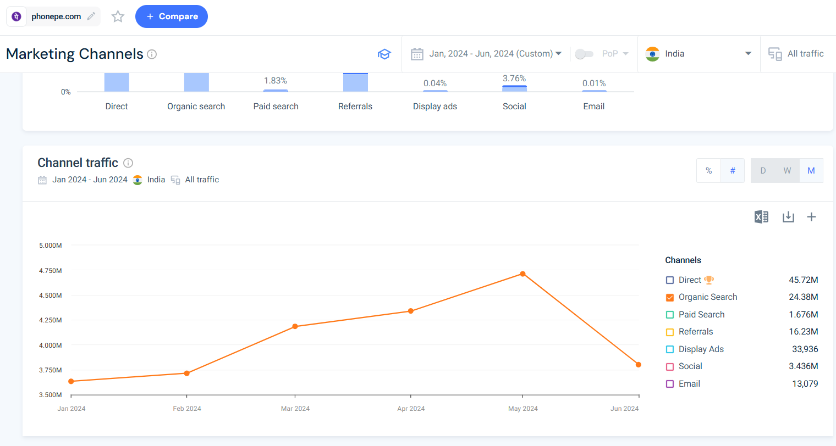Check the Paid Search checkbox

point(670,315)
